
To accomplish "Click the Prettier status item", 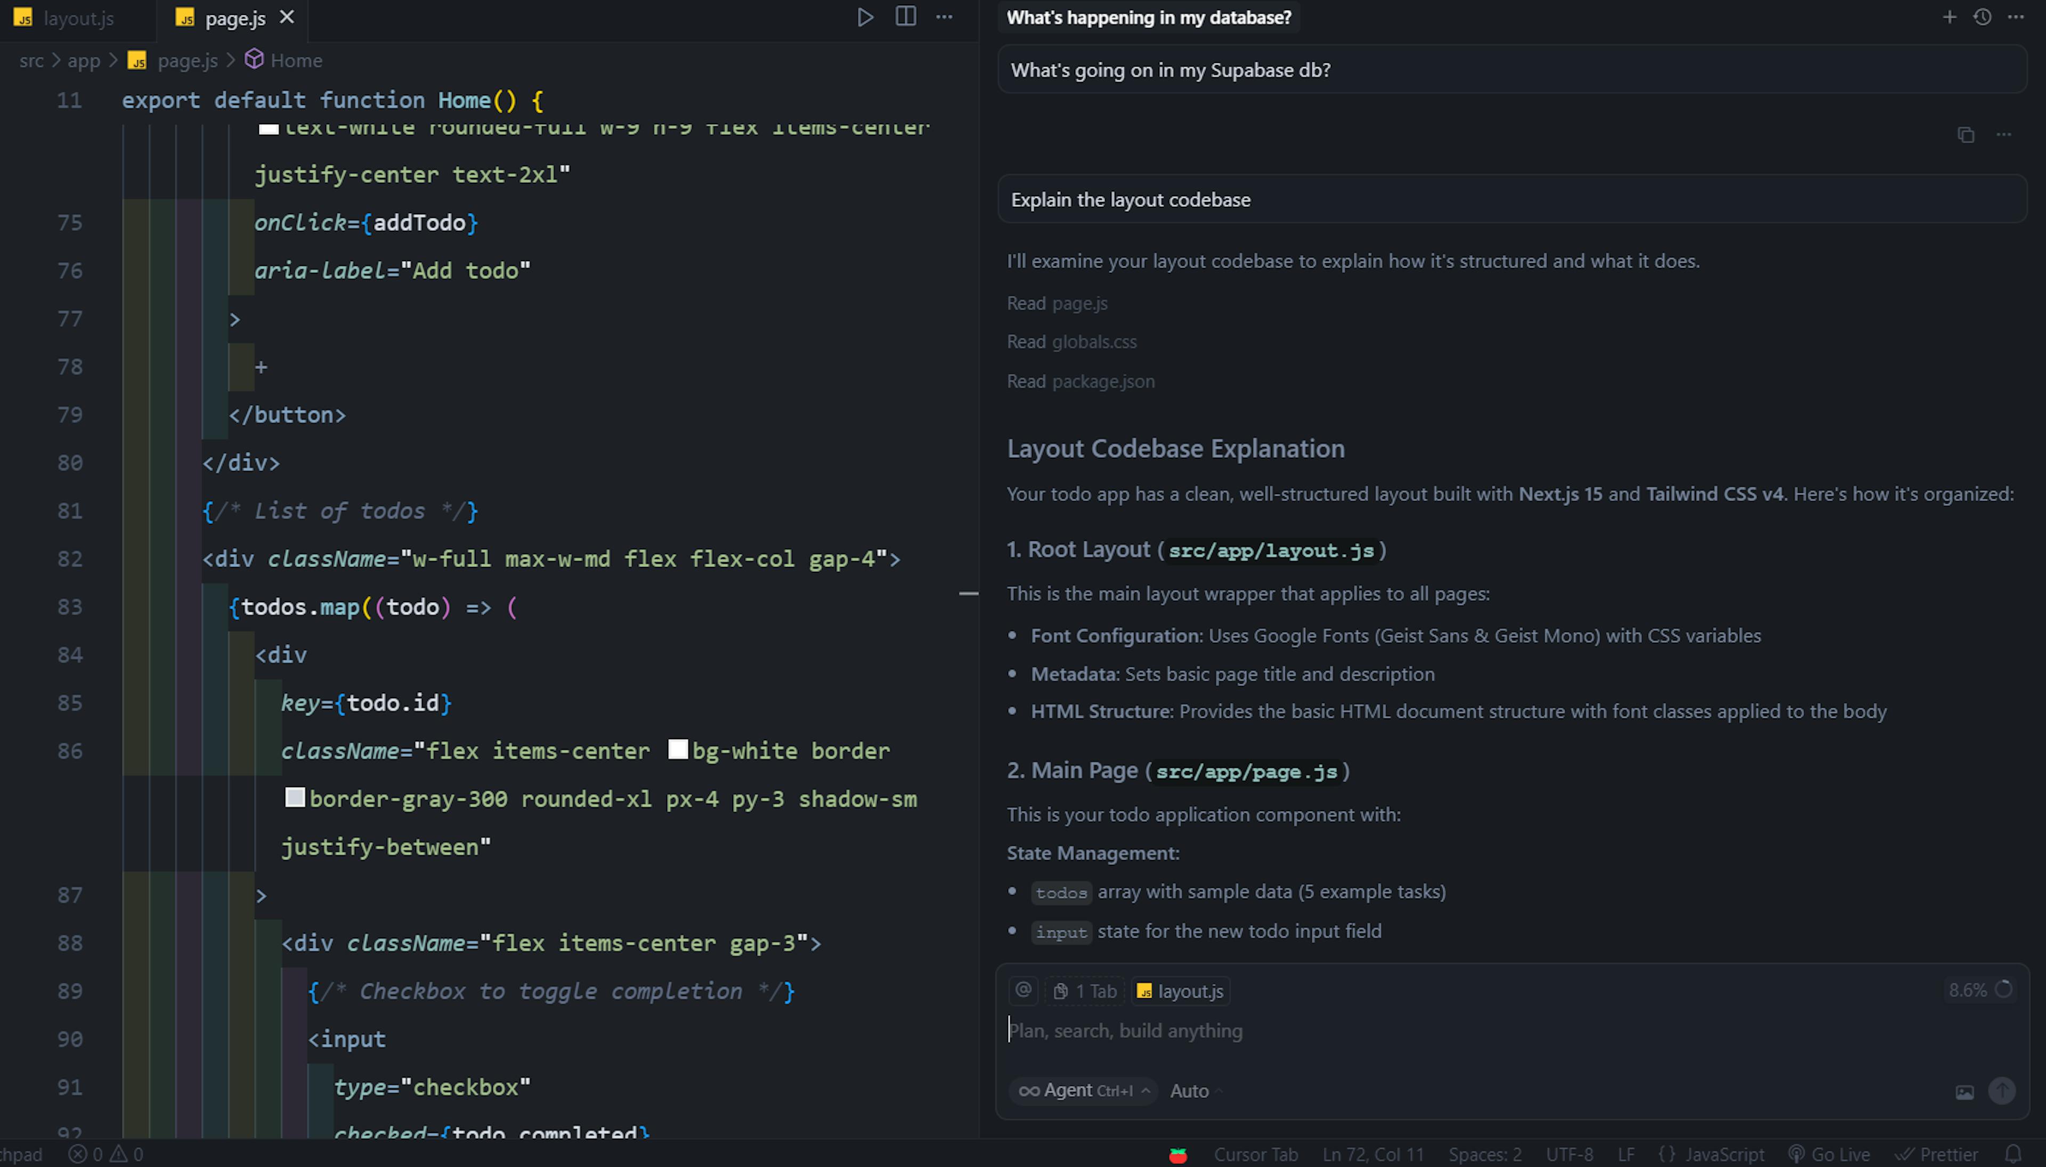I will (x=1938, y=1154).
